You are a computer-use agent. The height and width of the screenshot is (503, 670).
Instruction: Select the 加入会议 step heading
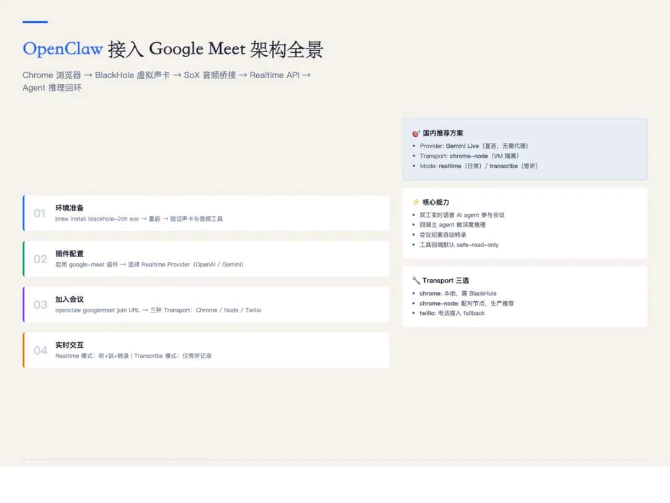coord(69,299)
